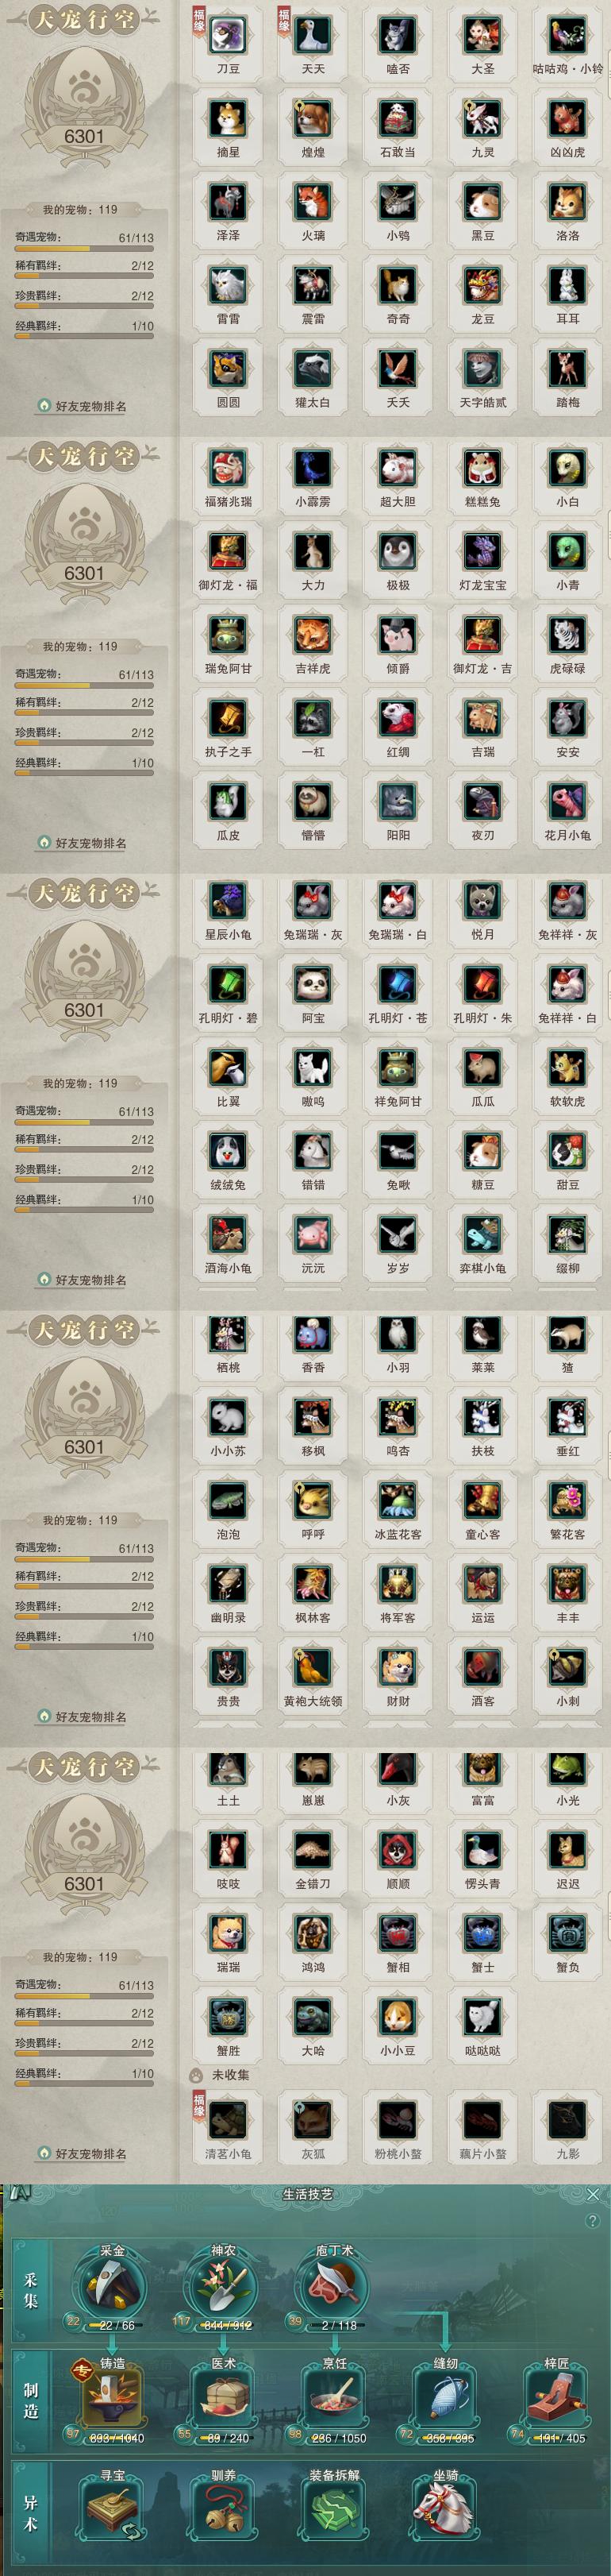
Task: Click the help question mark button
Action: pyautogui.click(x=592, y=2220)
